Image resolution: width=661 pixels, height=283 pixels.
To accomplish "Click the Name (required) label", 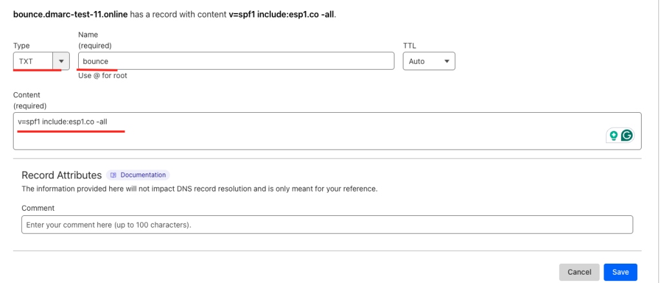I will (x=95, y=39).
